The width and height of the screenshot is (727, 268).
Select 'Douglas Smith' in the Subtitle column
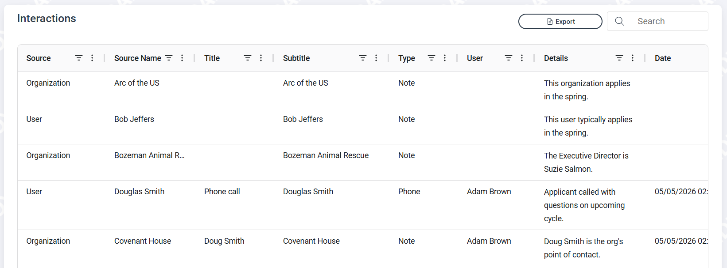click(x=308, y=192)
